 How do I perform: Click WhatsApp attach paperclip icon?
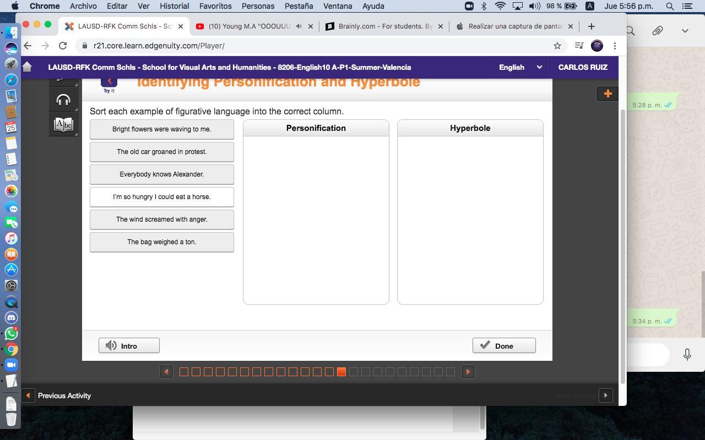tap(657, 31)
